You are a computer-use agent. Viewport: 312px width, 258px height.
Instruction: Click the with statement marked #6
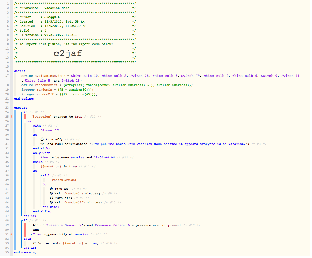click(46, 176)
